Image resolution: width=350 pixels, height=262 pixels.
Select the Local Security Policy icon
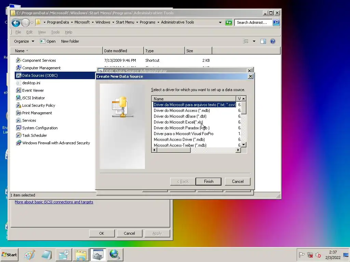tap(18, 105)
